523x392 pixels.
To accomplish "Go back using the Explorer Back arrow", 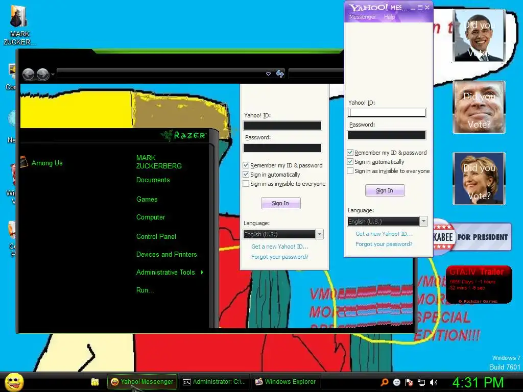I will [29, 74].
